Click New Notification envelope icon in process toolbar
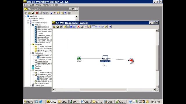 (x=68, y=27)
